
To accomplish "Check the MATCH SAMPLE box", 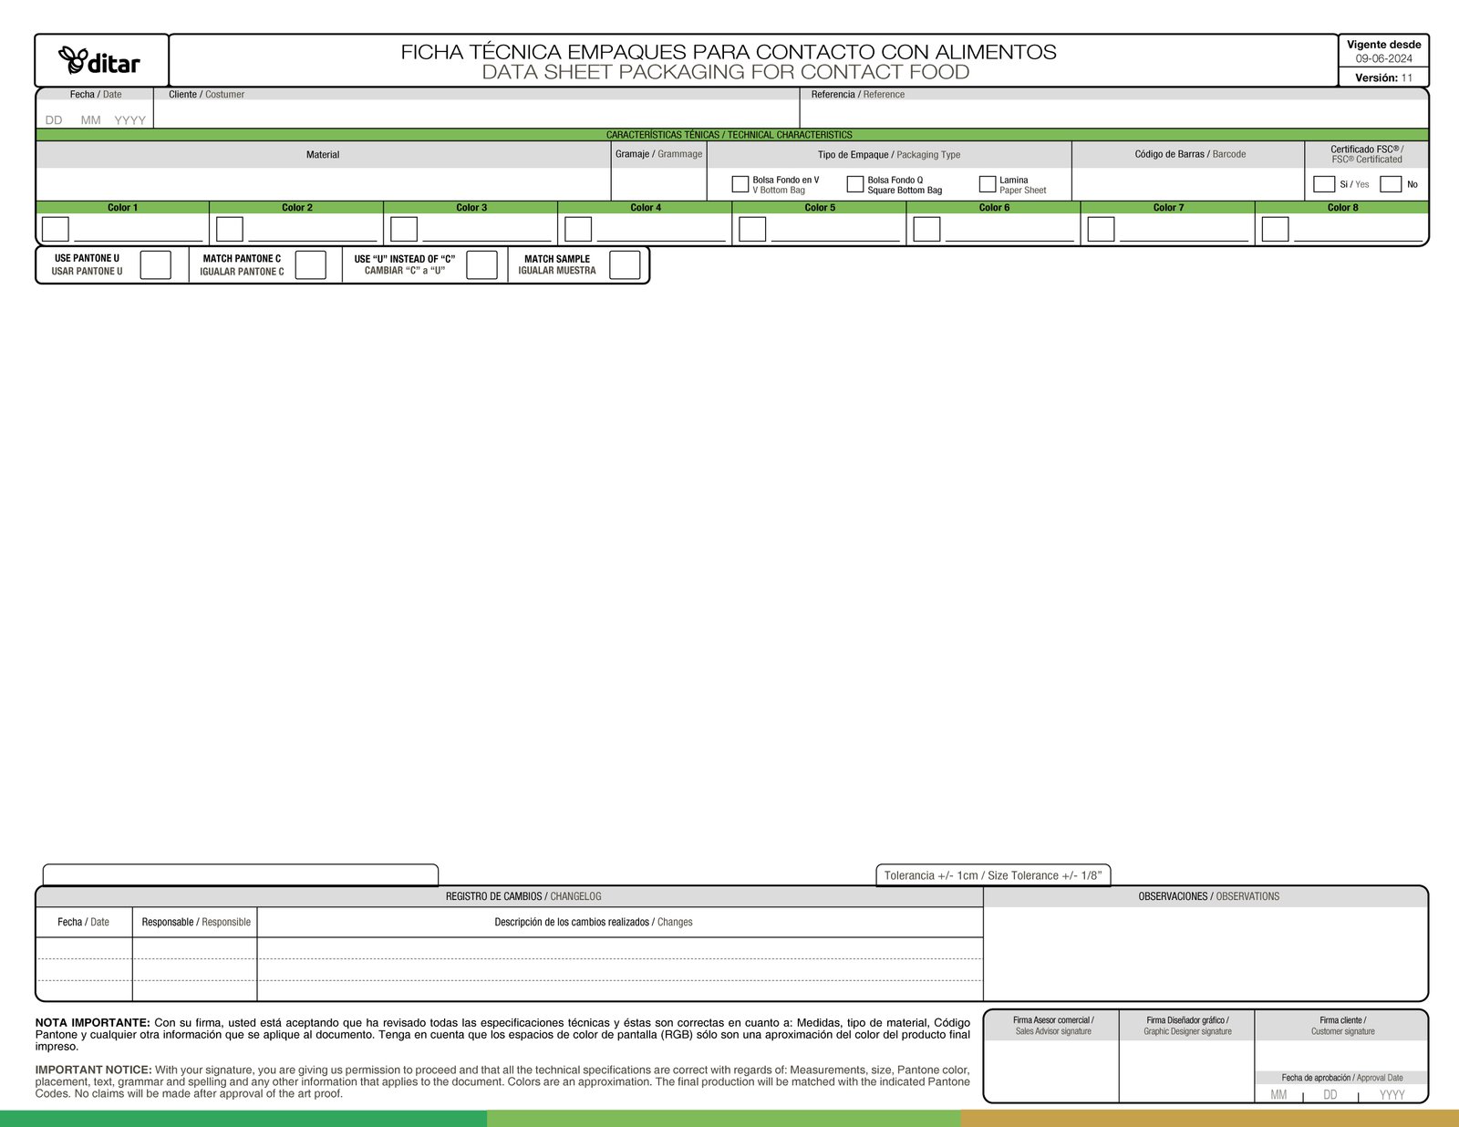I will tap(625, 265).
